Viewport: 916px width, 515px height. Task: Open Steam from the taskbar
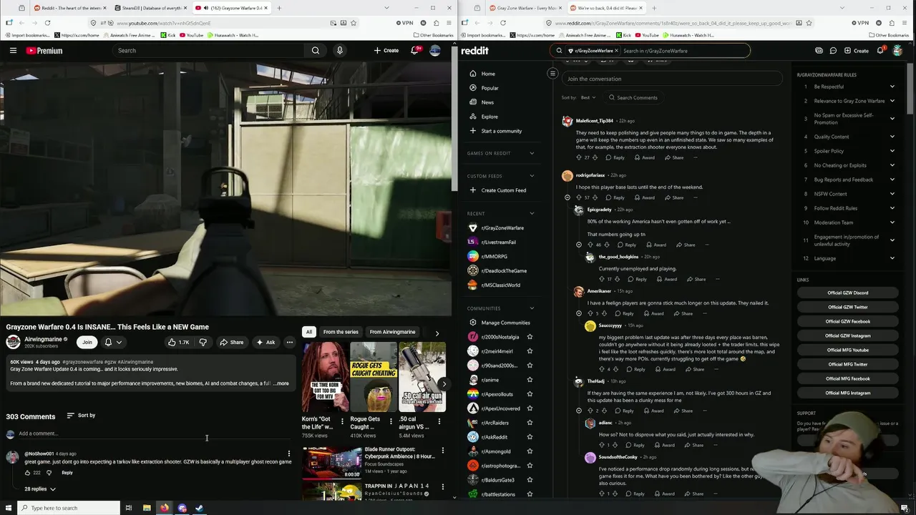tap(200, 508)
